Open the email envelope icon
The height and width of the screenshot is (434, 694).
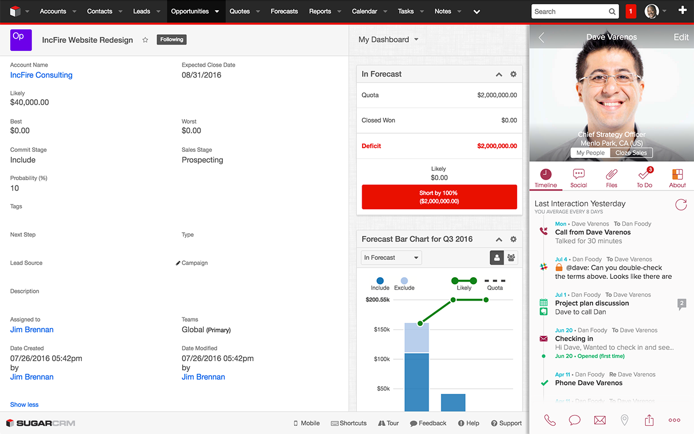[x=599, y=419]
